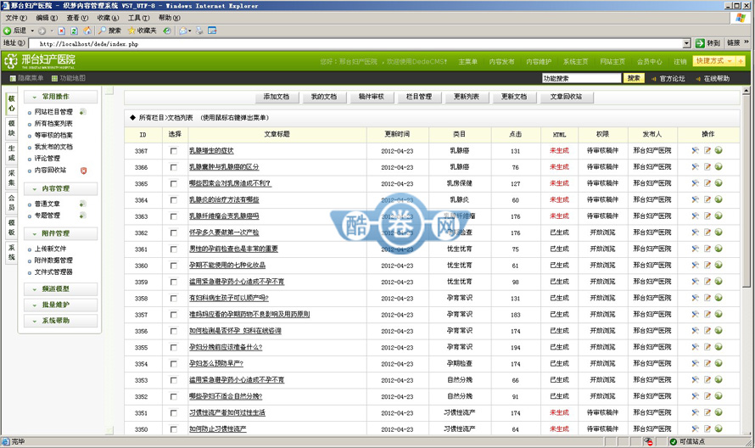Open the address bar dropdown arrow
The width and height of the screenshot is (755, 448).
686,44
